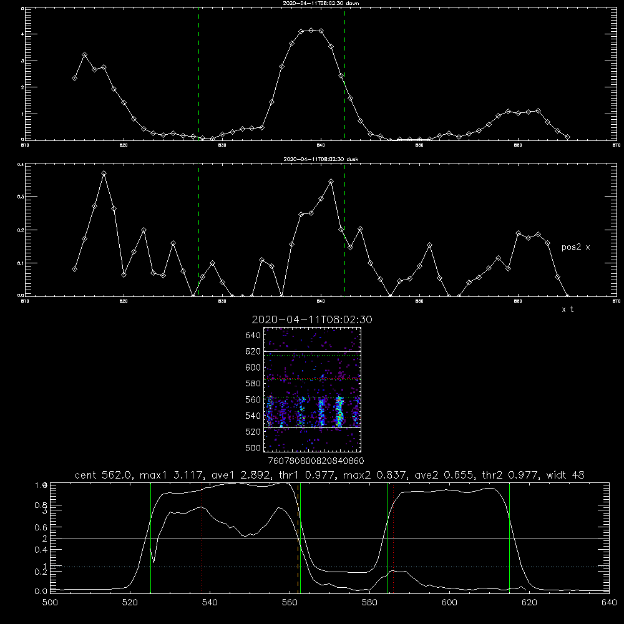Click heat map y-axis label 540

point(253,416)
